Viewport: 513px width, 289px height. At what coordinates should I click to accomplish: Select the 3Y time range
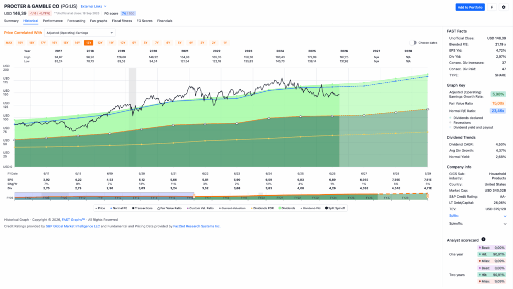click(202, 43)
